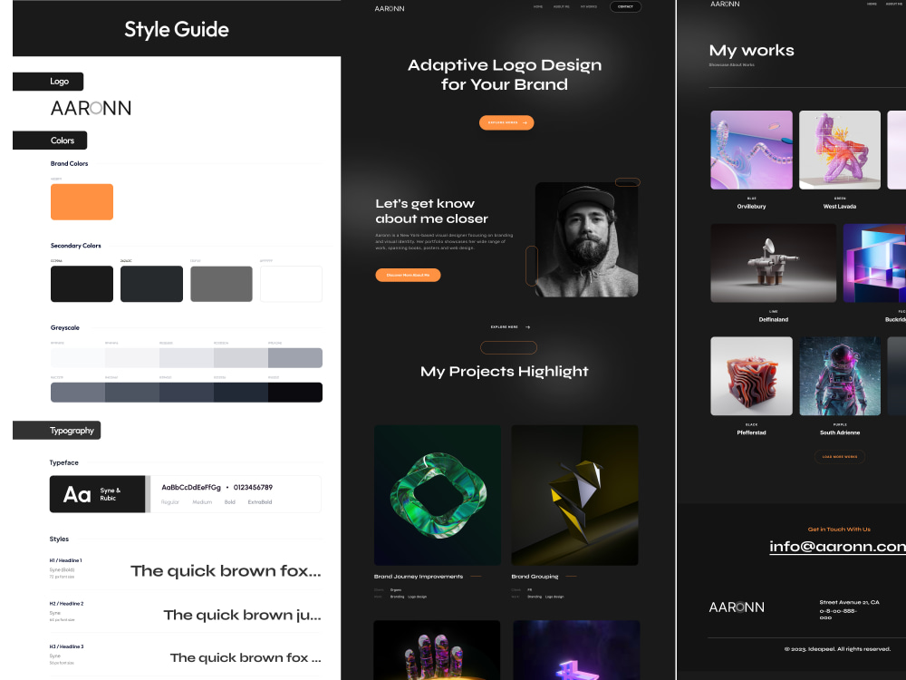
Task: Click the copyright Ideapeel notice
Action: coord(837,649)
